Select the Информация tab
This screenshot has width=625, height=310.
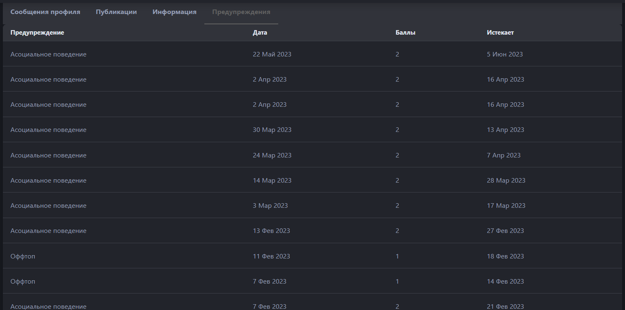pos(174,12)
